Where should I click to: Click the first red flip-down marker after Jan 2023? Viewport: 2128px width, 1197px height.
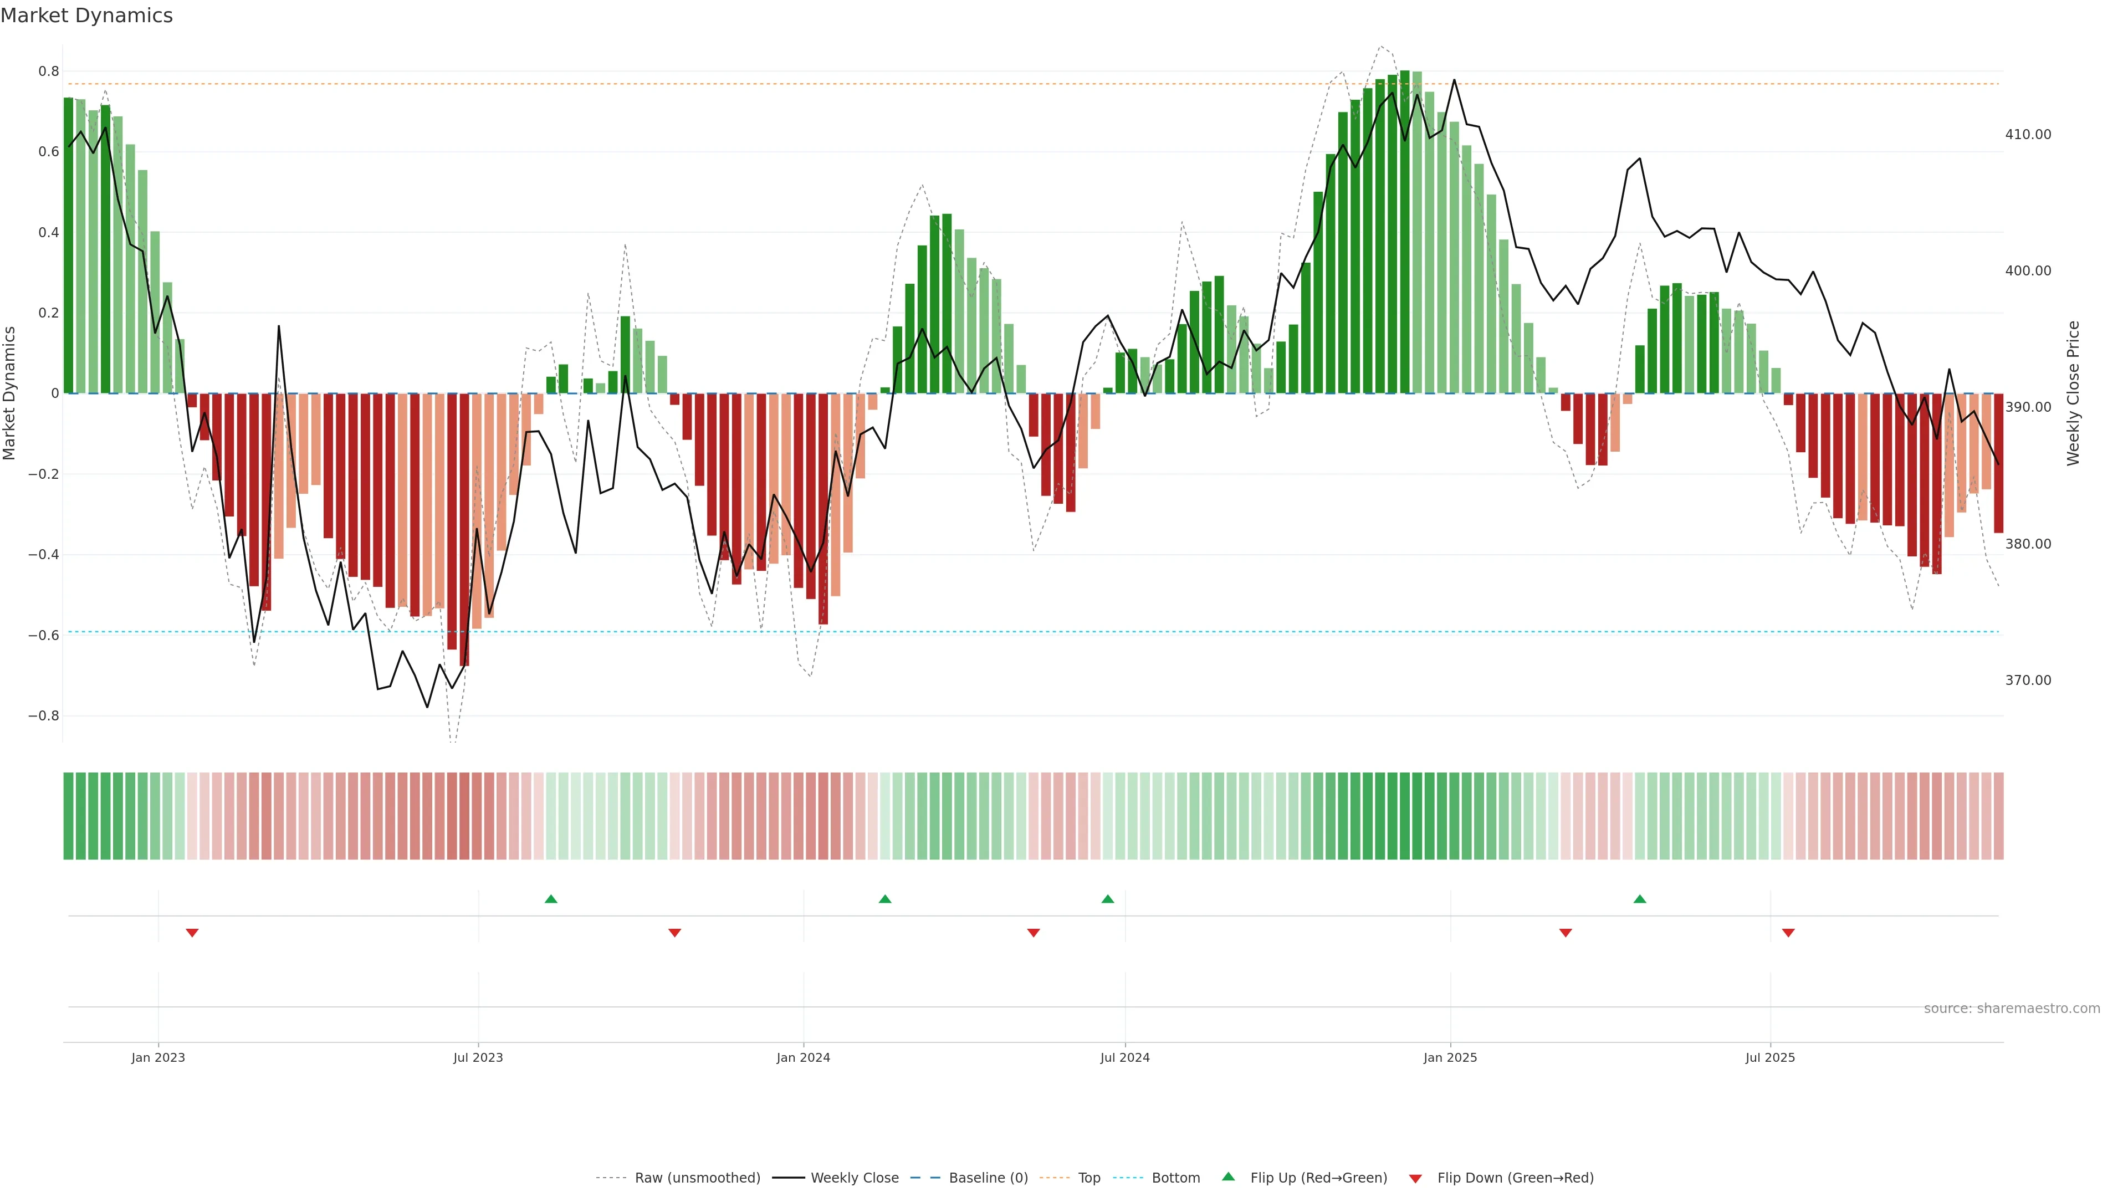(x=192, y=933)
